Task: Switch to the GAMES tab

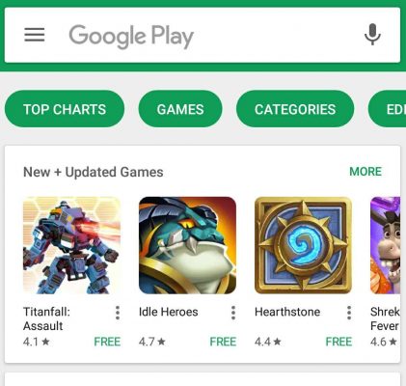Action: (180, 109)
